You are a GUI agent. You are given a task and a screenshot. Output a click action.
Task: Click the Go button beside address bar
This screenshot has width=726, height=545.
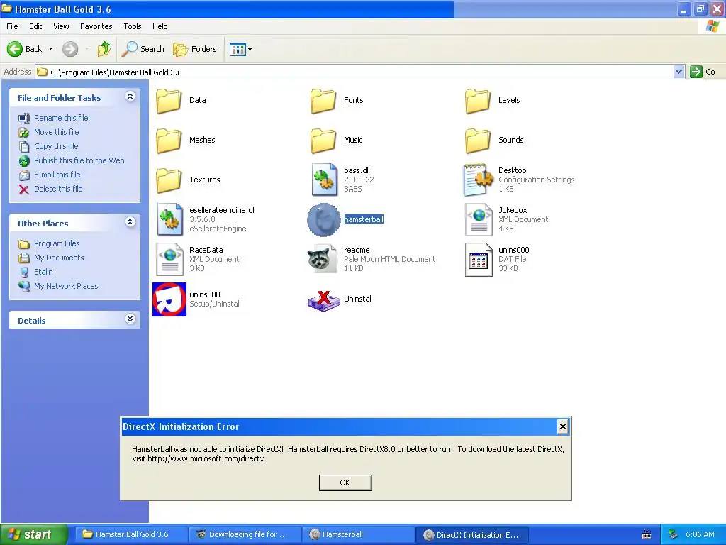click(703, 72)
